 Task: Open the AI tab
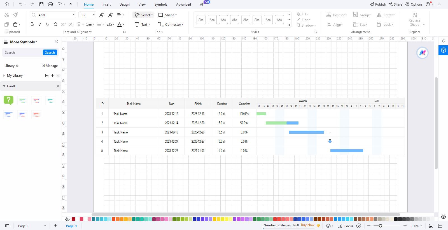[x=201, y=4]
